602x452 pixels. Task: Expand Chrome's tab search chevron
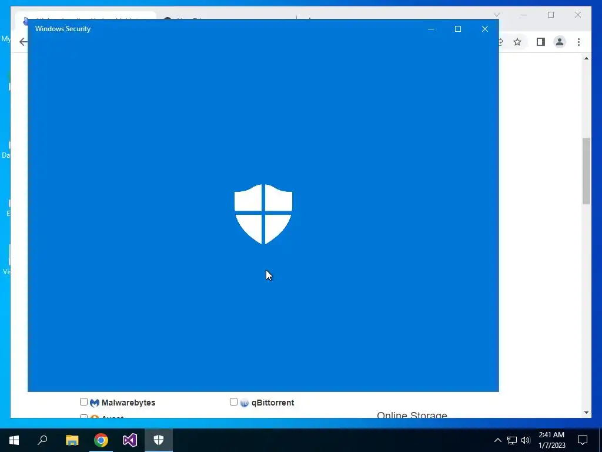point(496,15)
